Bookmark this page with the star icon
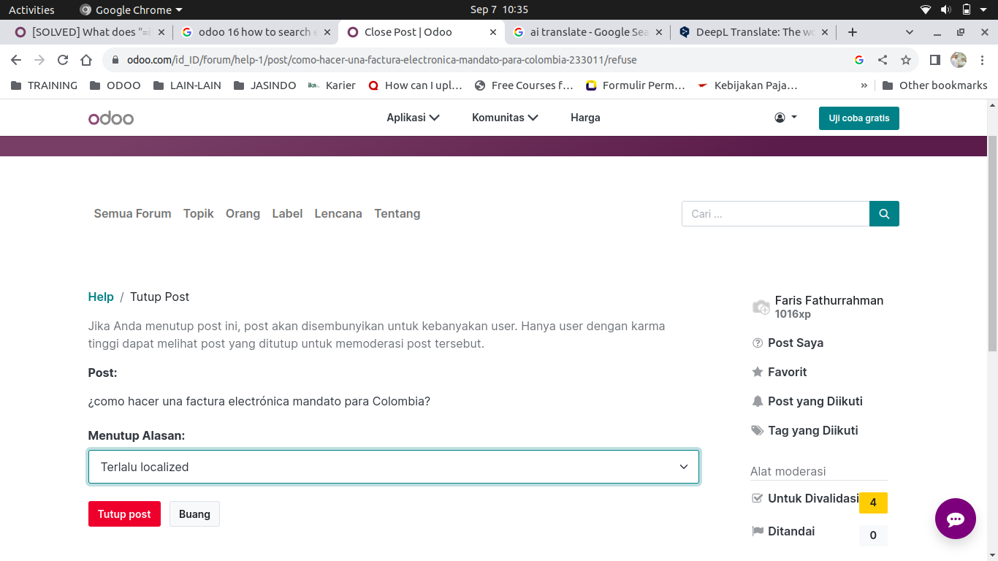The image size is (998, 561). [906, 60]
